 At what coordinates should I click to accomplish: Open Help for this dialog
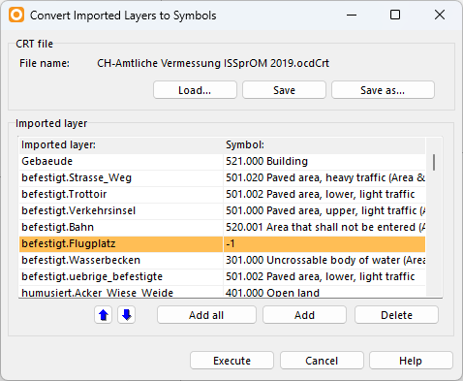[x=411, y=361]
